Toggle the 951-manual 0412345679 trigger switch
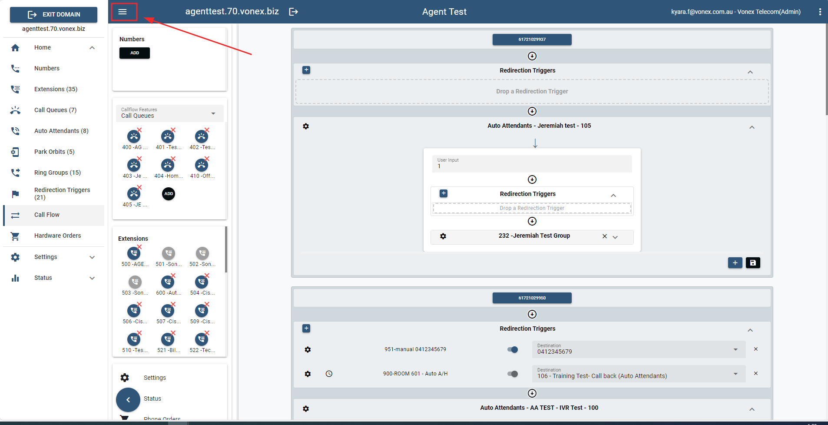 tap(513, 349)
